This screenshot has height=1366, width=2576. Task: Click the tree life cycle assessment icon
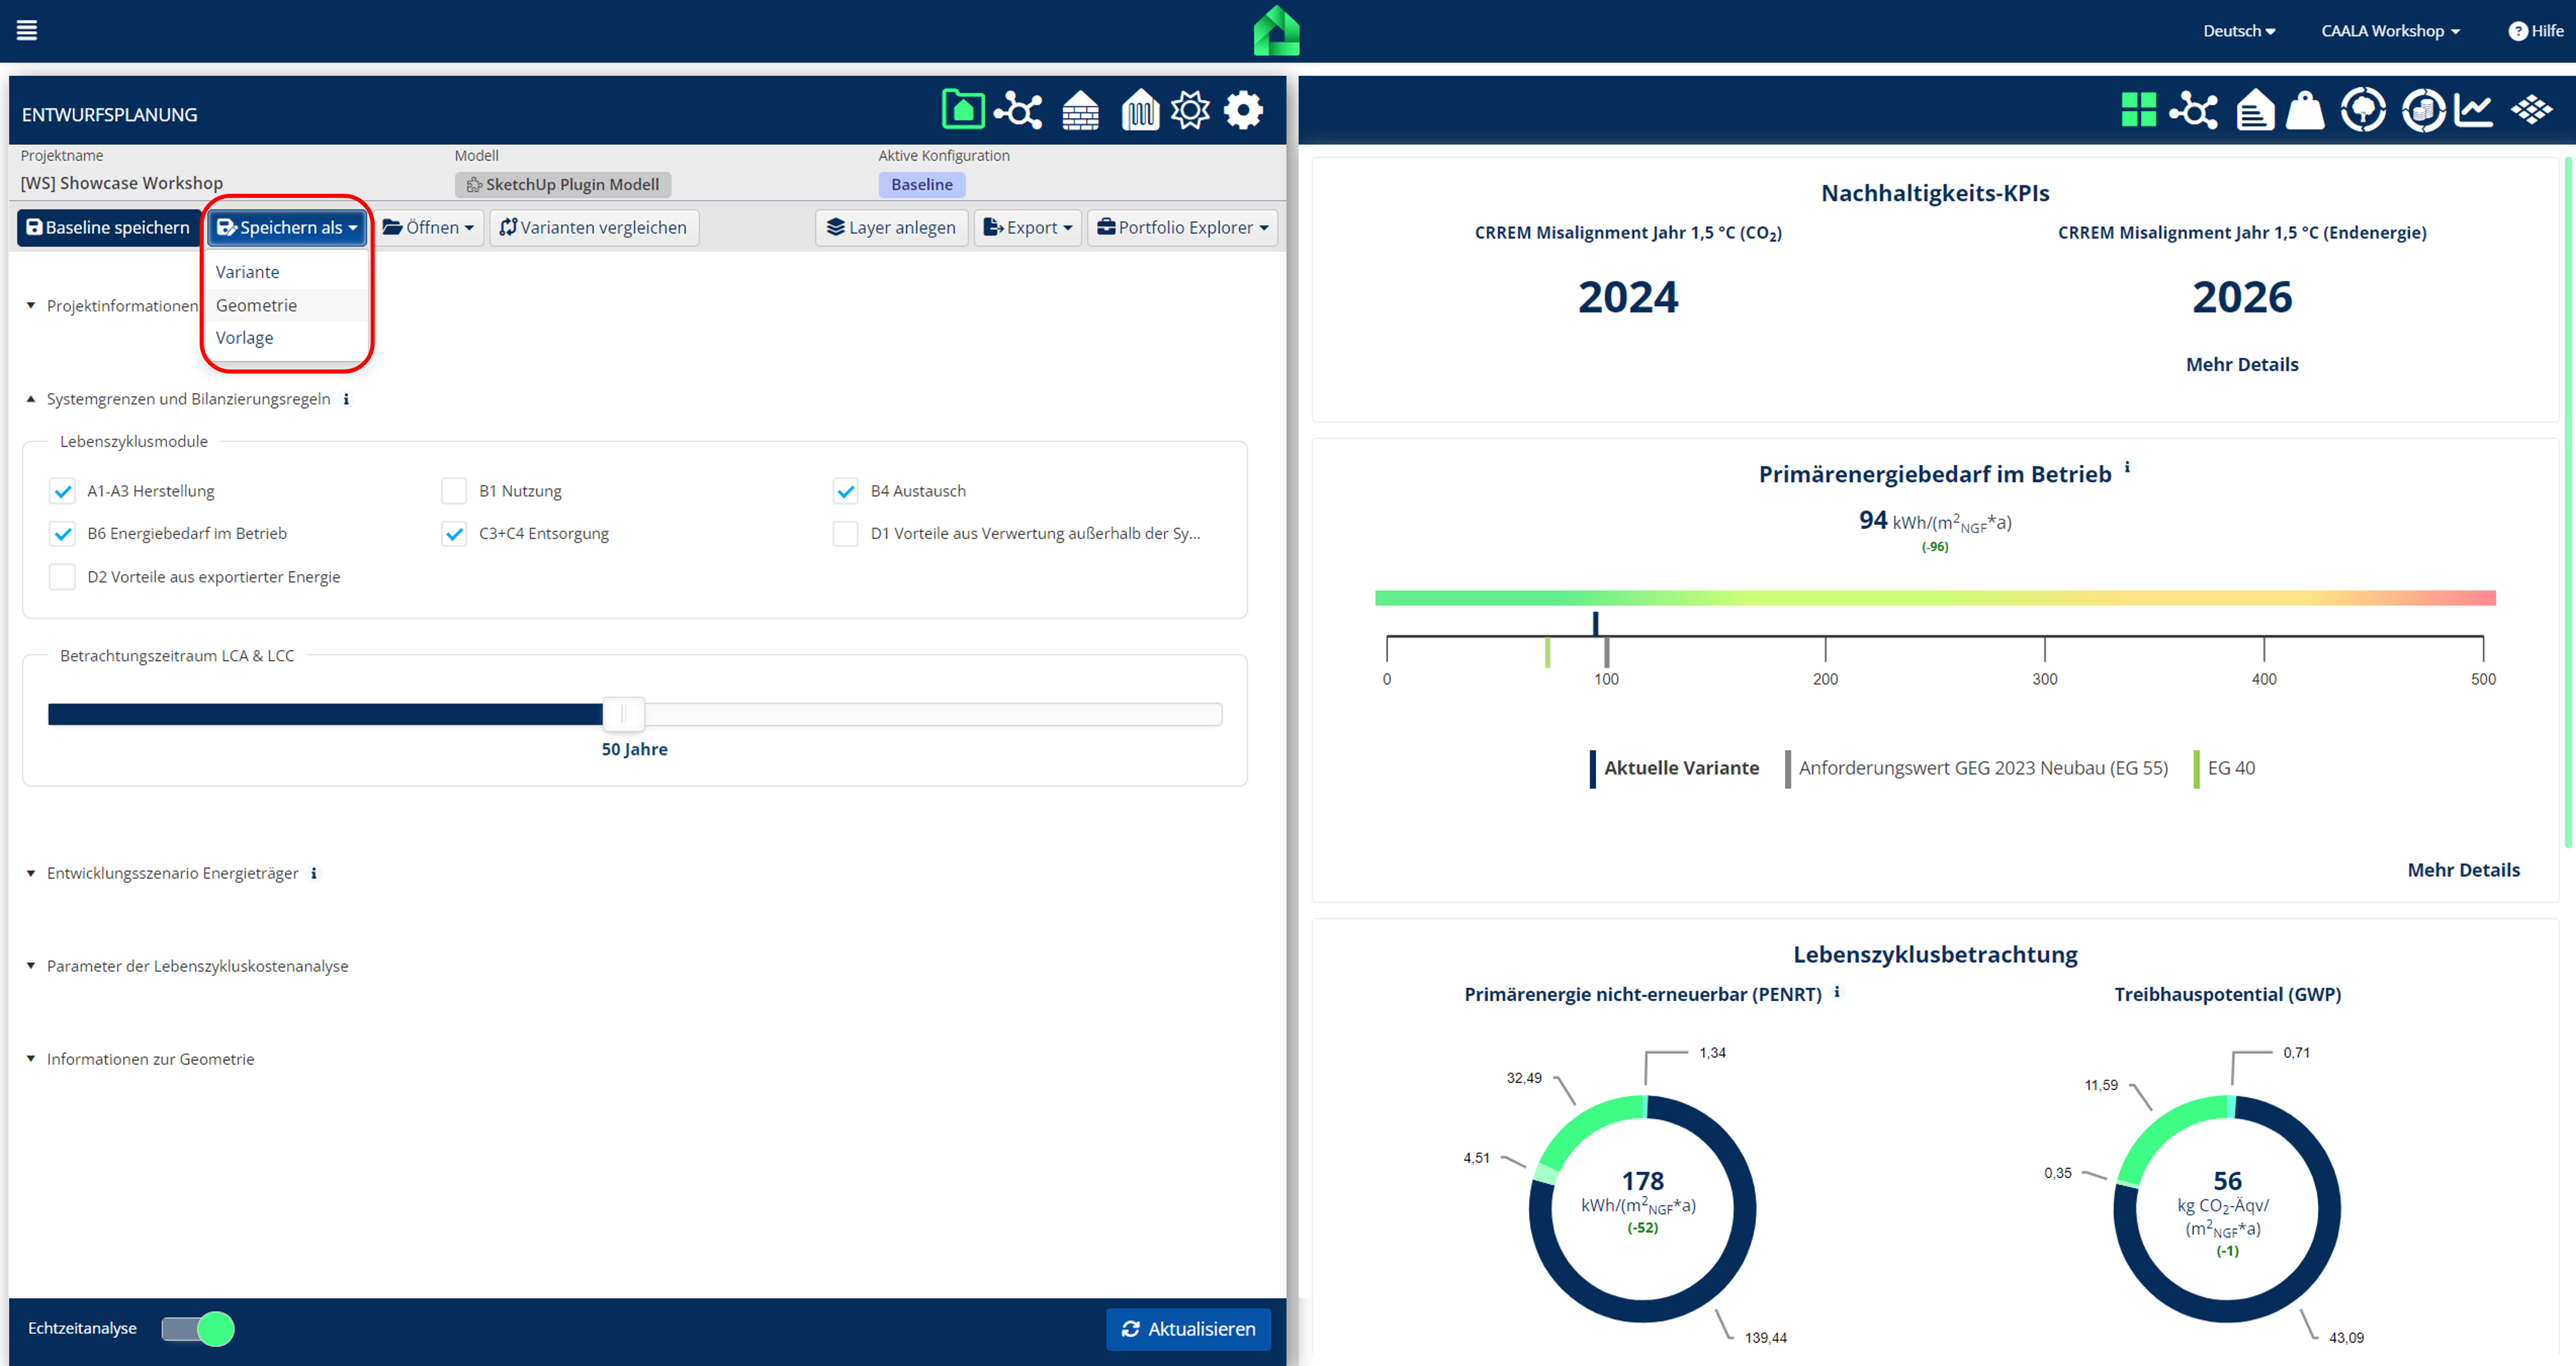(x=2363, y=110)
